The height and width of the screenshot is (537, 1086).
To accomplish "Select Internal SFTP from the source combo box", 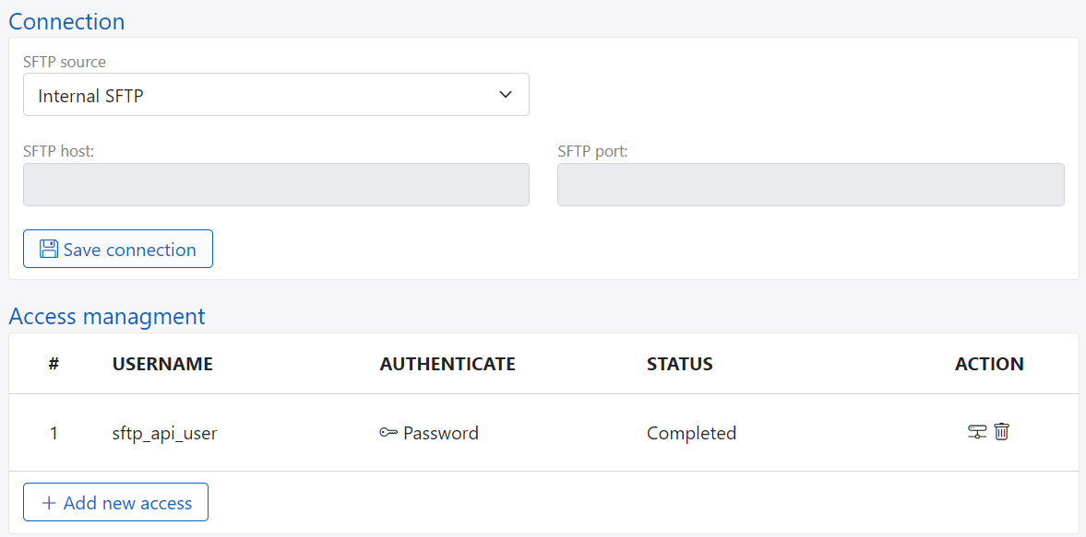I will point(276,94).
